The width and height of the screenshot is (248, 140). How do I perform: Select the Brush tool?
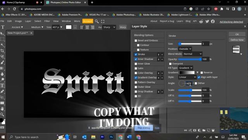2,62
